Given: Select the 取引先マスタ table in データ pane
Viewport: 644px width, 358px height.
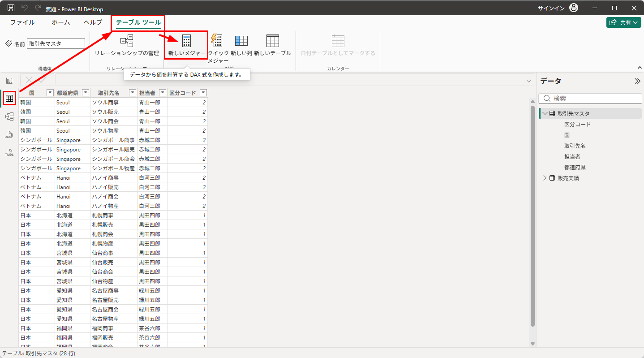Looking at the screenshot, I should pyautogui.click(x=574, y=113).
